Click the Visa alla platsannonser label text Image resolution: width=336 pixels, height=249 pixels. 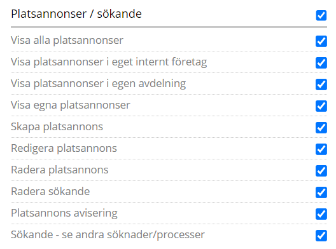[67, 40]
